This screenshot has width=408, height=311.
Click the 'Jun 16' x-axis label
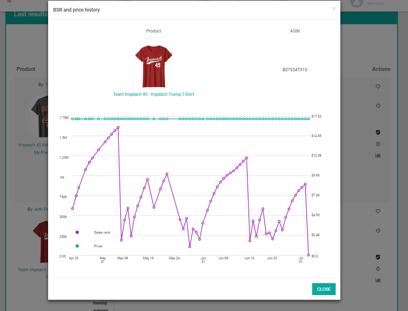point(249,258)
